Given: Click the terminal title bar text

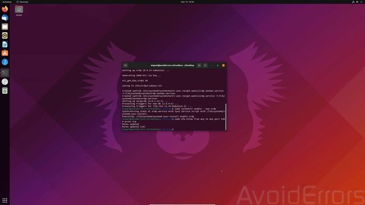Looking at the screenshot, I should (x=172, y=65).
